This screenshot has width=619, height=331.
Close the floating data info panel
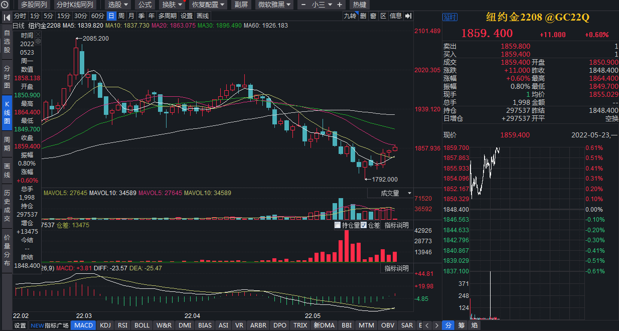click(x=38, y=34)
